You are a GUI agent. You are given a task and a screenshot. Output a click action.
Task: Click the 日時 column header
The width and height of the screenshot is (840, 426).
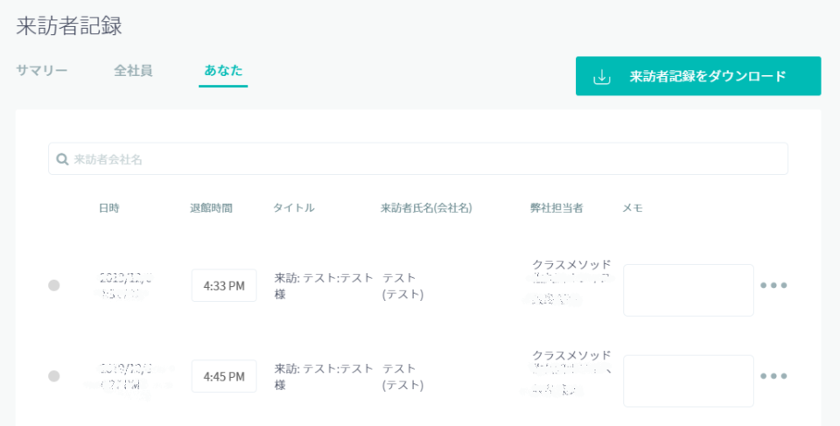point(109,208)
